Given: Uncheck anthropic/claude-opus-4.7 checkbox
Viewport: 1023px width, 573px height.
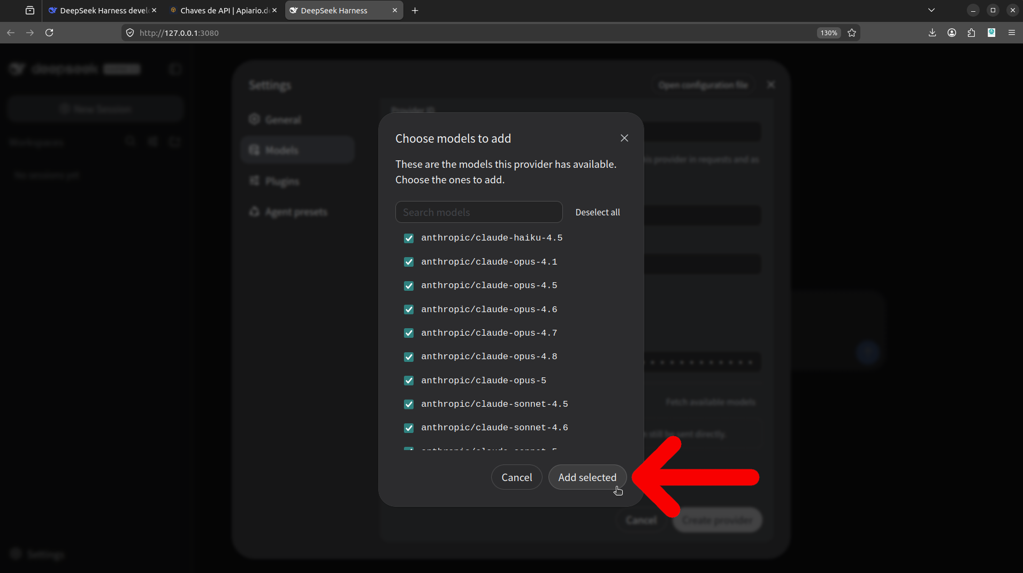Looking at the screenshot, I should click(409, 333).
